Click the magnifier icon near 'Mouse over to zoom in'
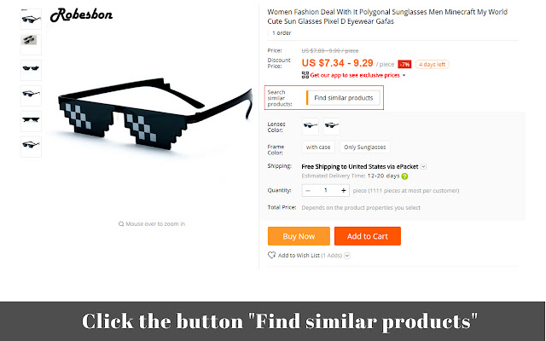The width and height of the screenshot is (546, 341). [121, 223]
